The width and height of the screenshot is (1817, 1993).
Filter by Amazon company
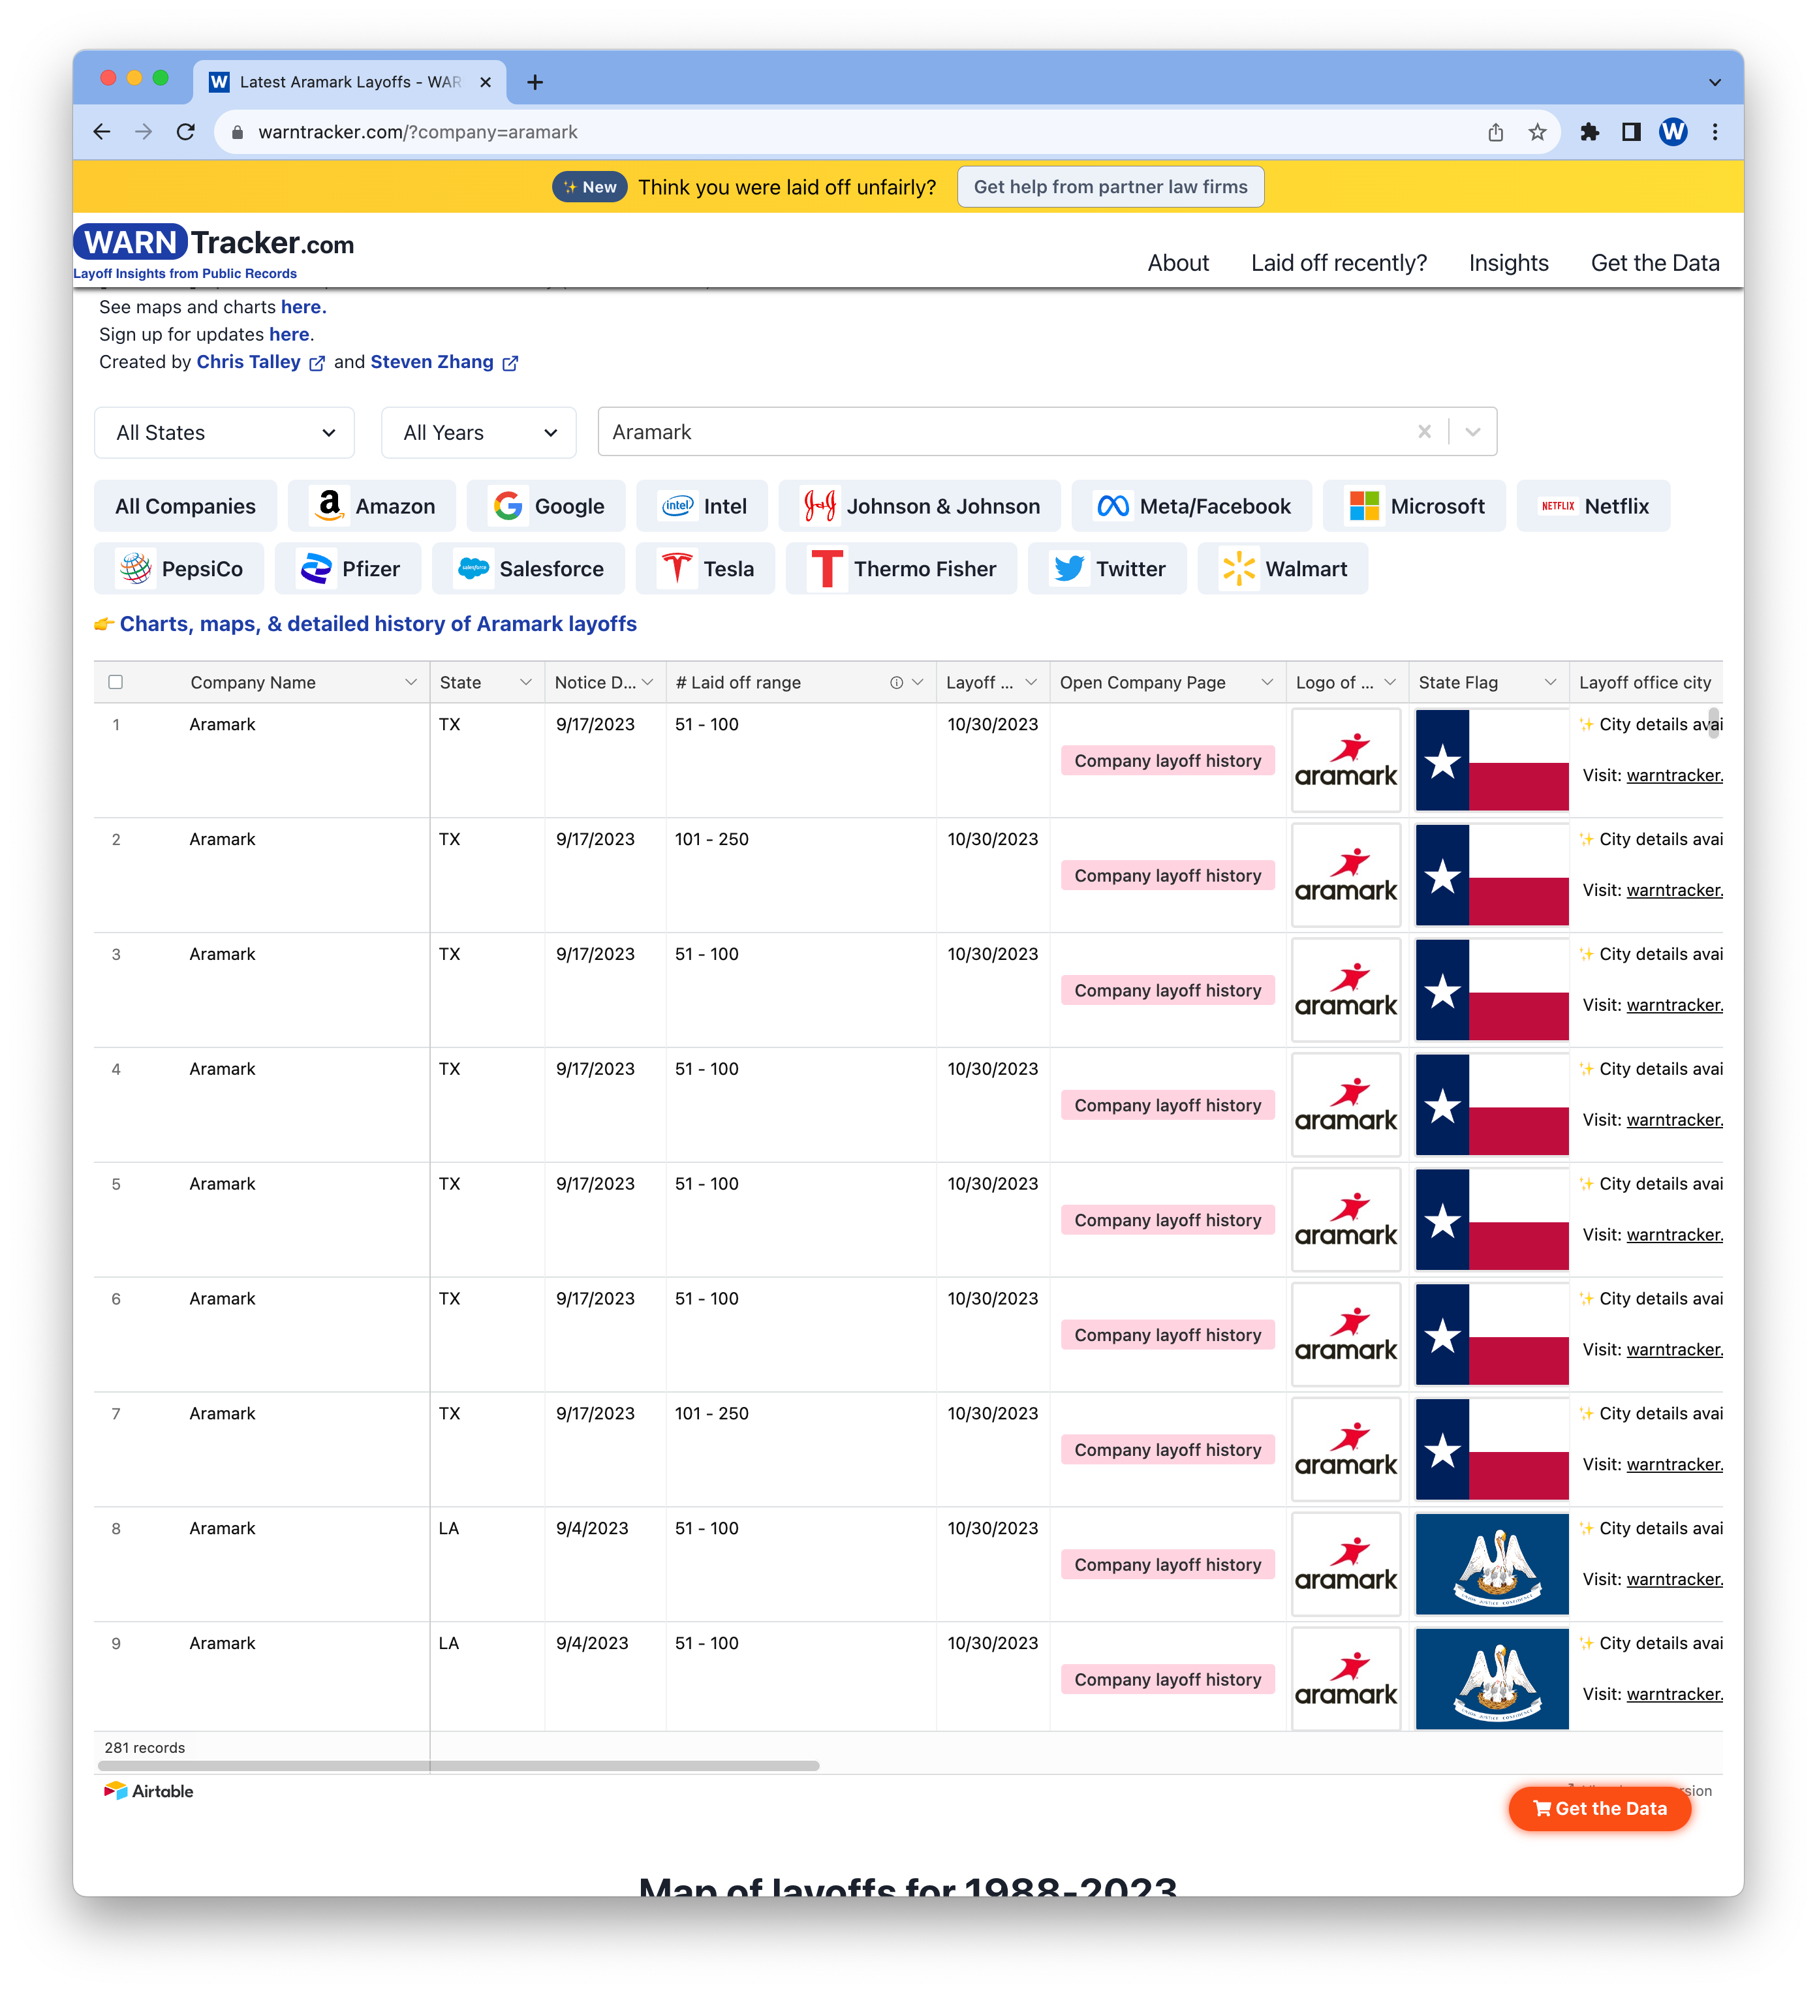coord(372,506)
